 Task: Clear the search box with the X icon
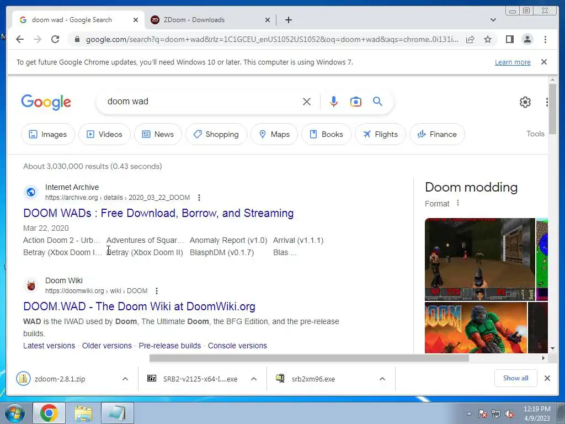click(x=307, y=102)
